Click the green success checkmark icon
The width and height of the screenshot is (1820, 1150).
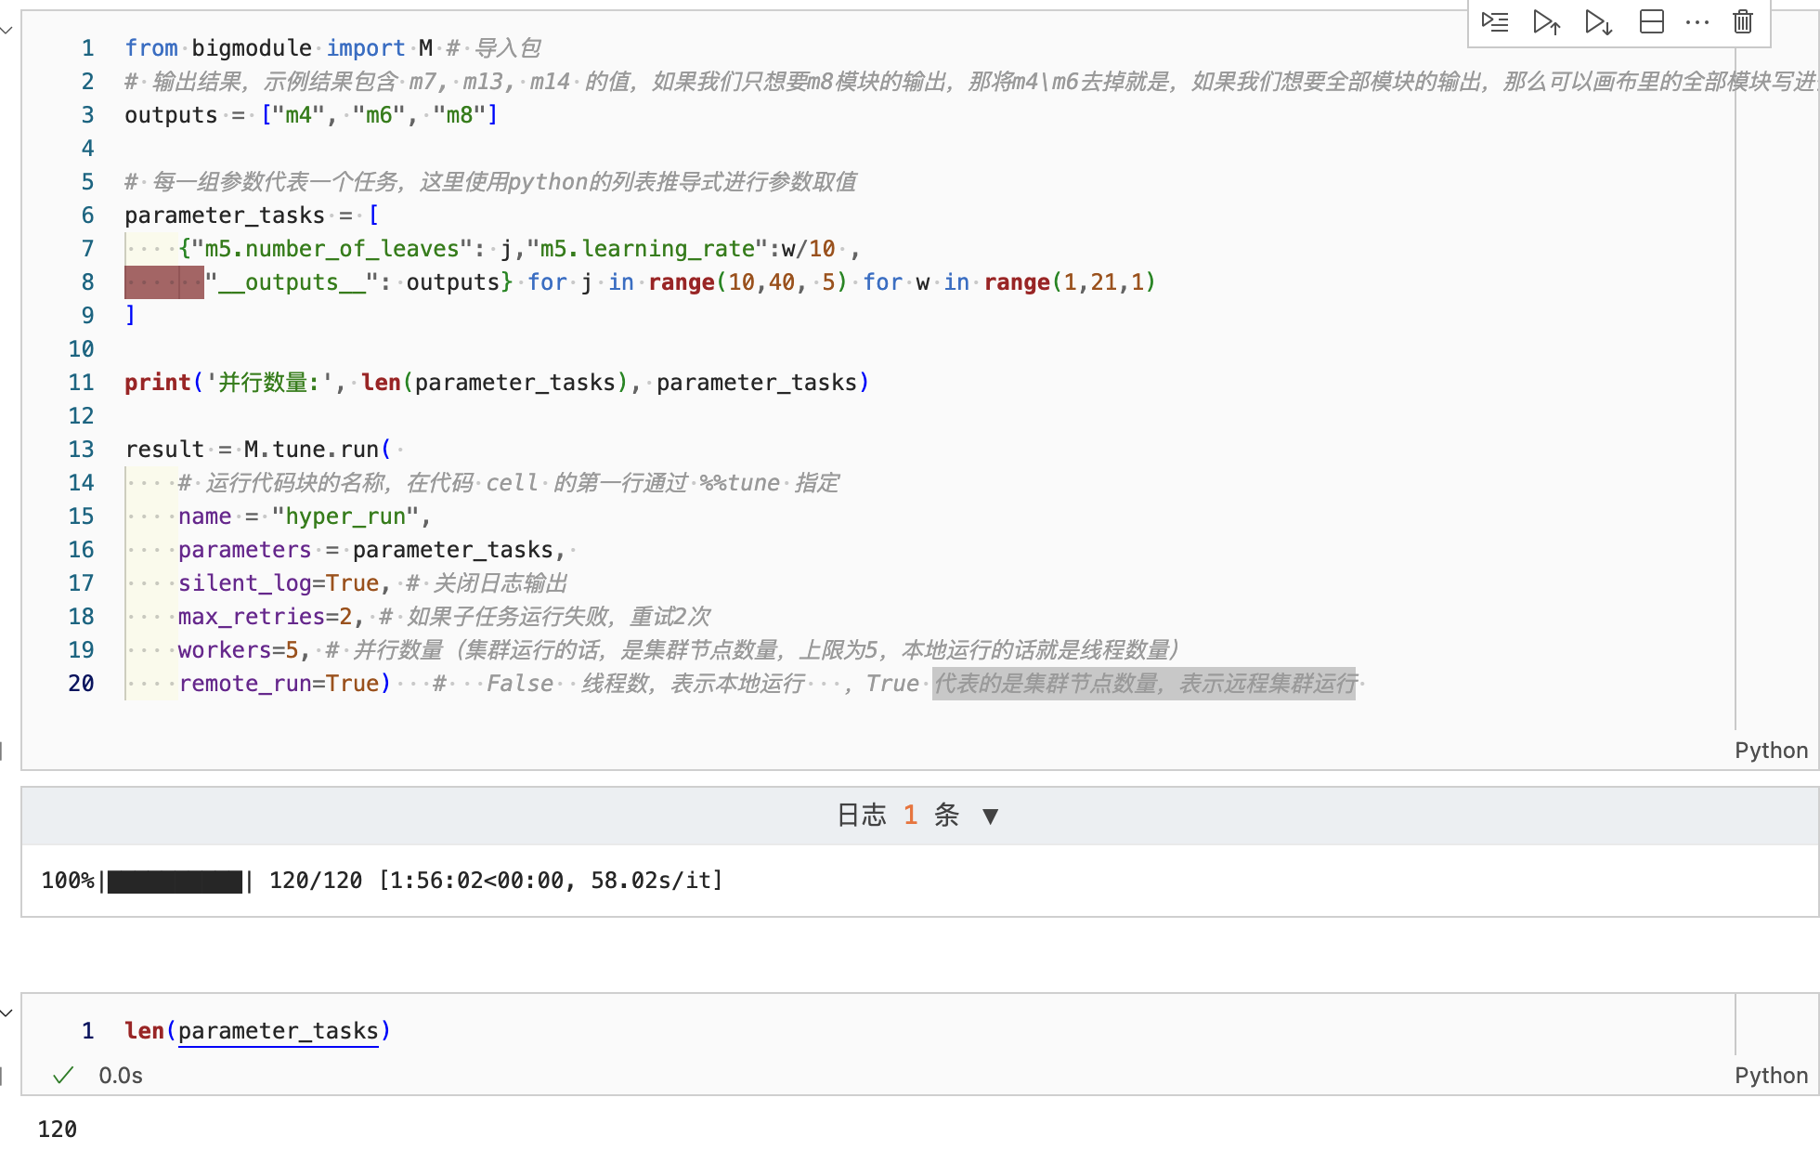pos(63,1076)
